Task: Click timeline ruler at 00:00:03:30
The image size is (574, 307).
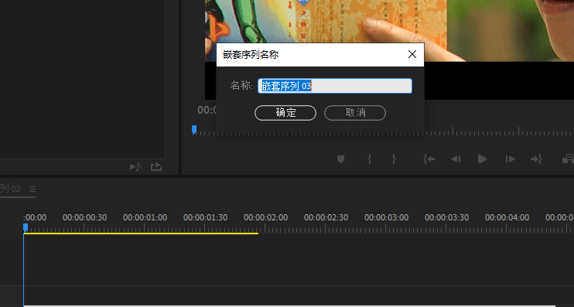Action: 446,217
